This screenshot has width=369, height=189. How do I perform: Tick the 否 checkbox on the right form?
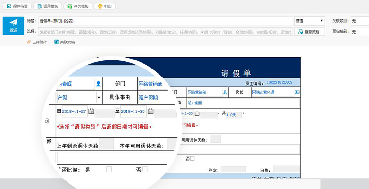(x=192, y=158)
